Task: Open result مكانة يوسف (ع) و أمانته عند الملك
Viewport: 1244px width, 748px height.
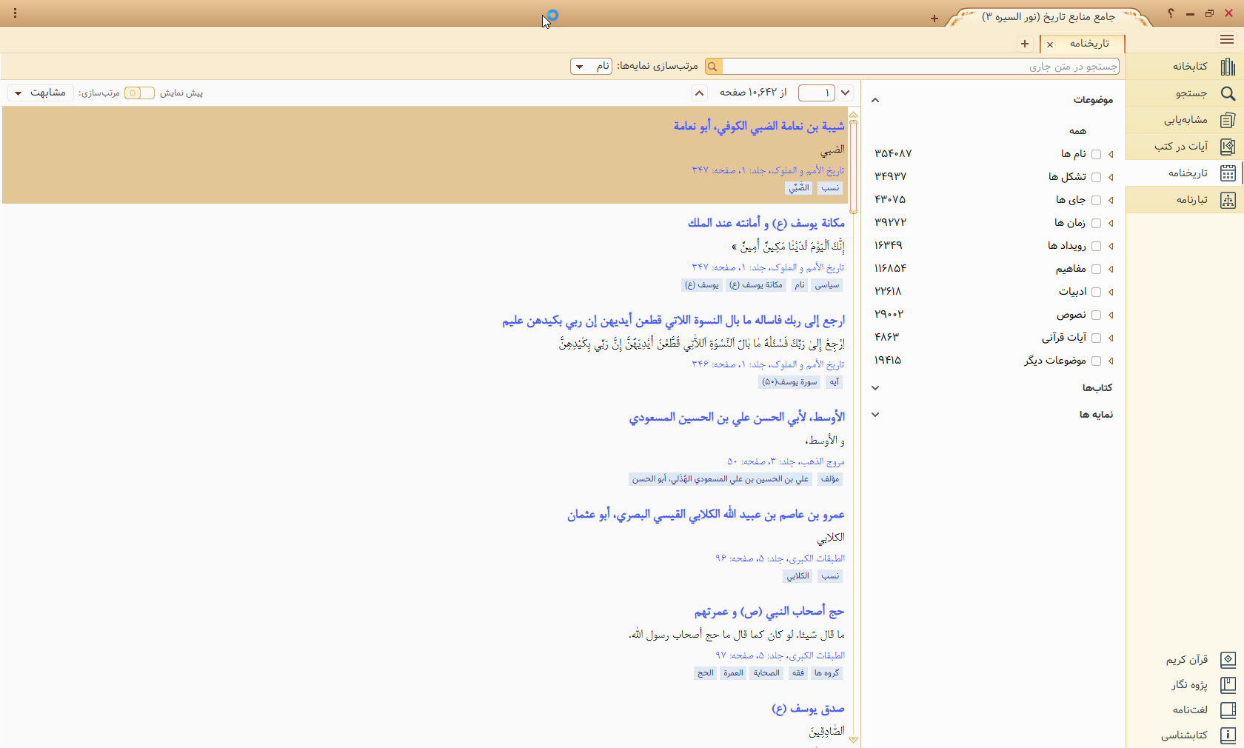Action: pos(766,223)
